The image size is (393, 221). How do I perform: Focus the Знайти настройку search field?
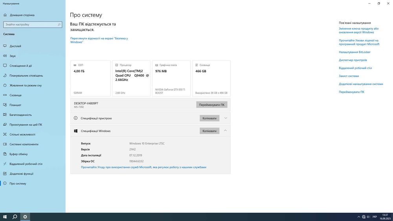33,24
